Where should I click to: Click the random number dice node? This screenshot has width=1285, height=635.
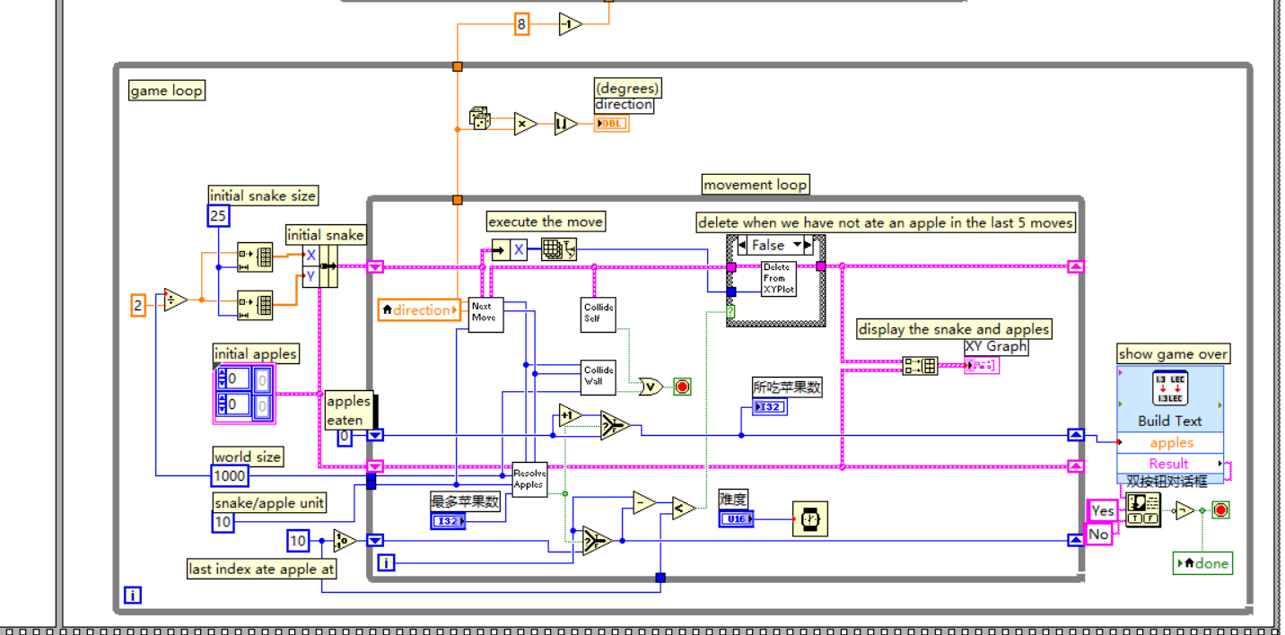[x=479, y=118]
